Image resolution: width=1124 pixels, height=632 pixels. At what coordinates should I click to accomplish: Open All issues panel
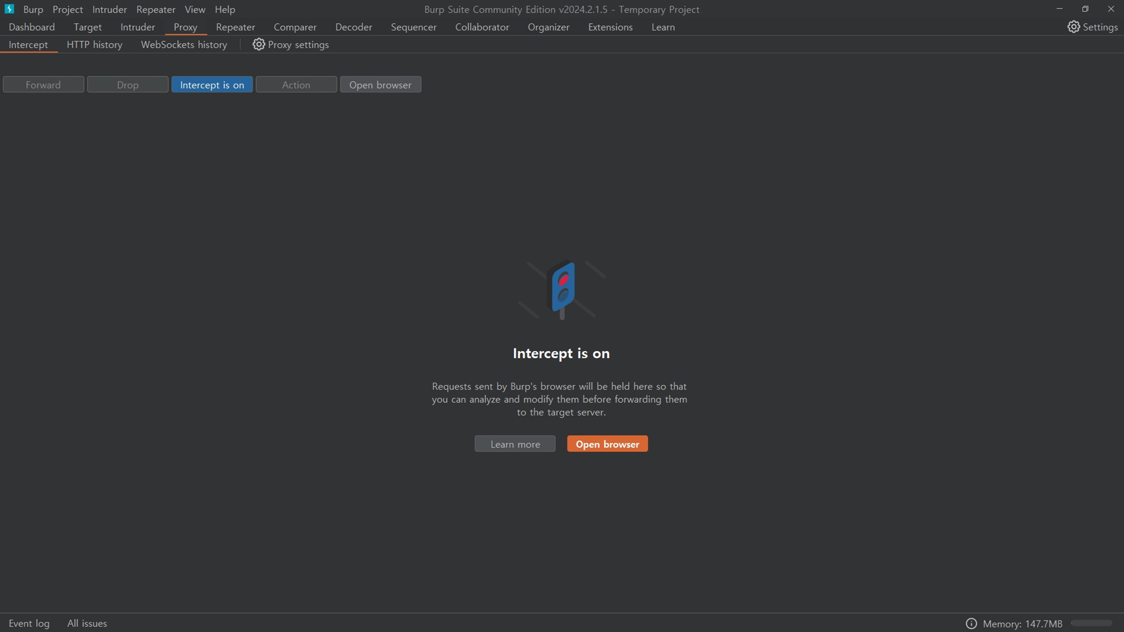pos(87,623)
